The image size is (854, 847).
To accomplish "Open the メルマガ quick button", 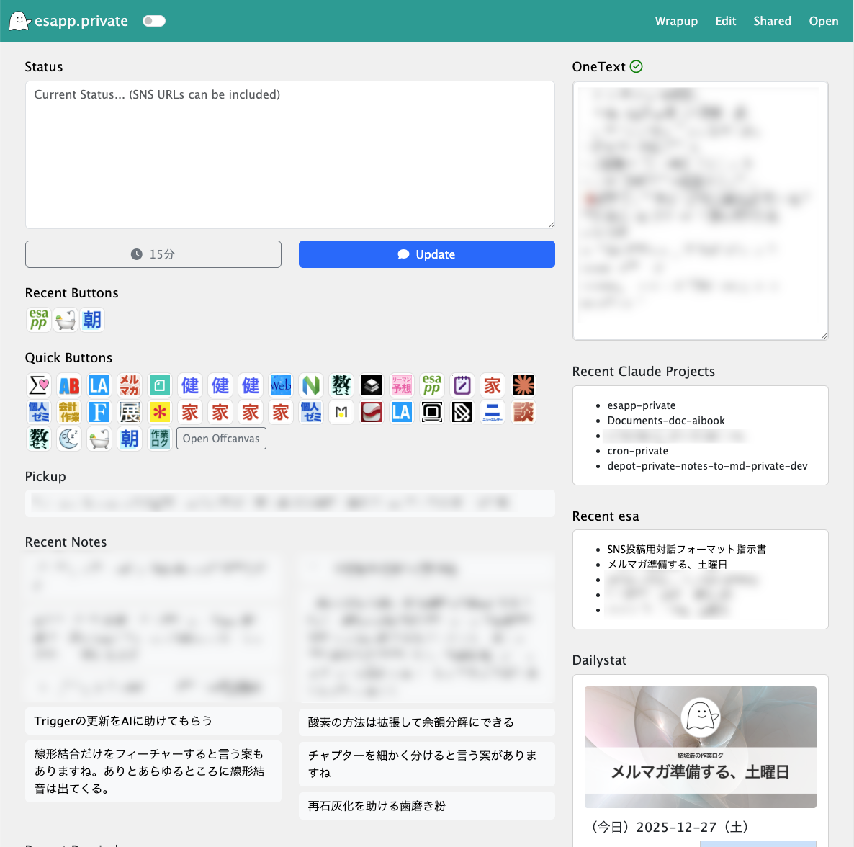I will (x=130, y=385).
